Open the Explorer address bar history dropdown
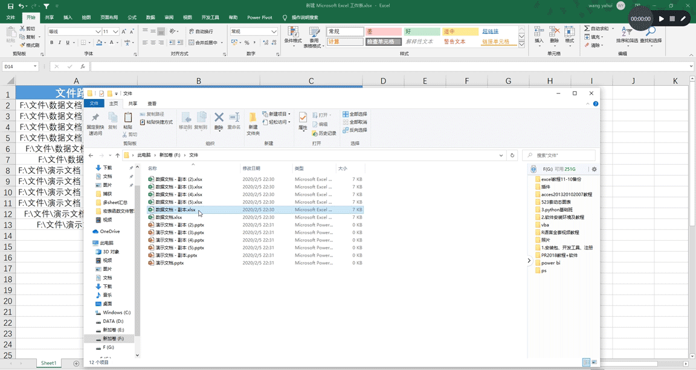 (501, 155)
